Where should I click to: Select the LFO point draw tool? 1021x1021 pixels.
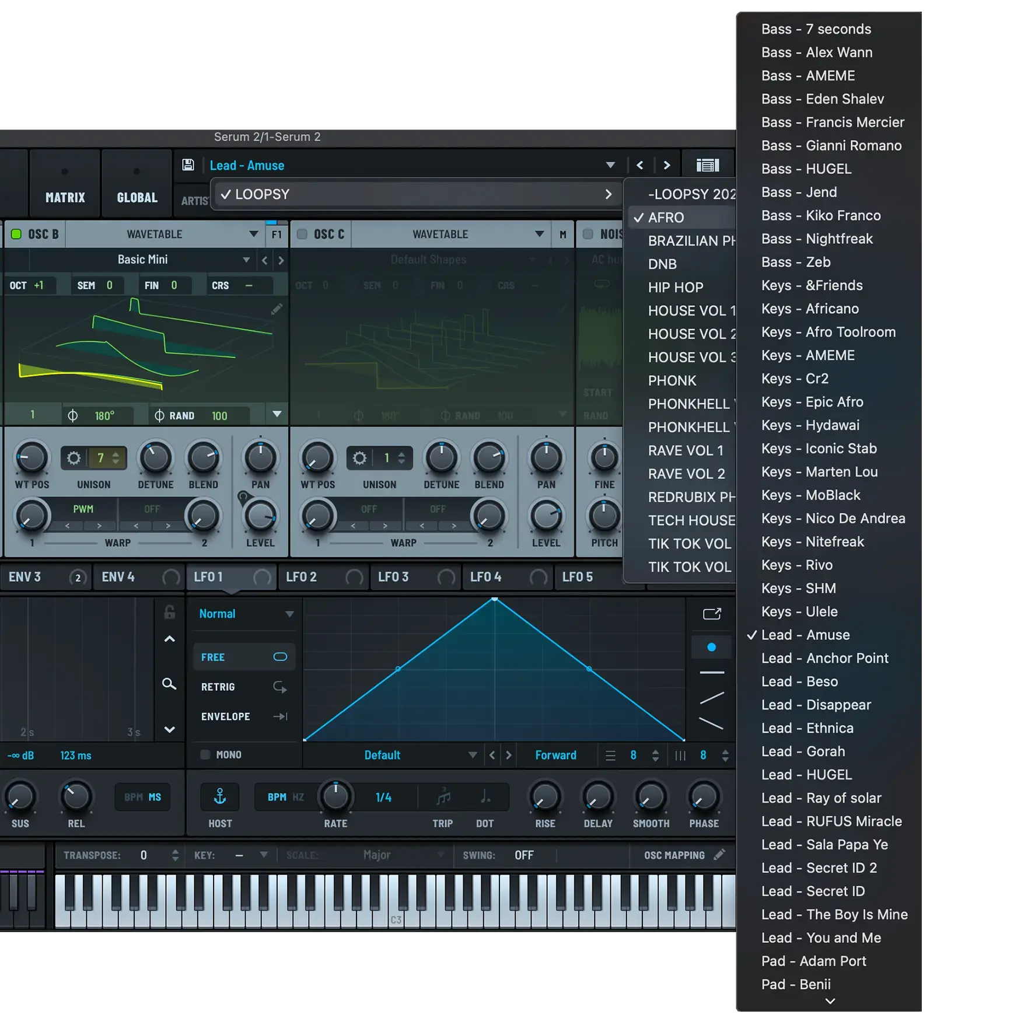[711, 647]
